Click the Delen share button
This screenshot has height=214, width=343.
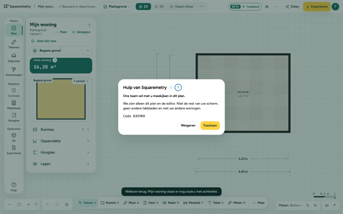[x=292, y=7]
